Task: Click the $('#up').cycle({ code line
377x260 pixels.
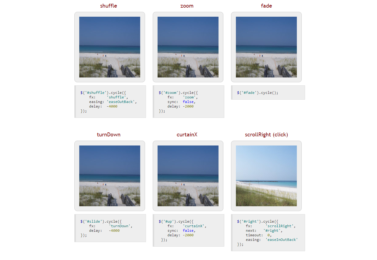Action: (176, 221)
